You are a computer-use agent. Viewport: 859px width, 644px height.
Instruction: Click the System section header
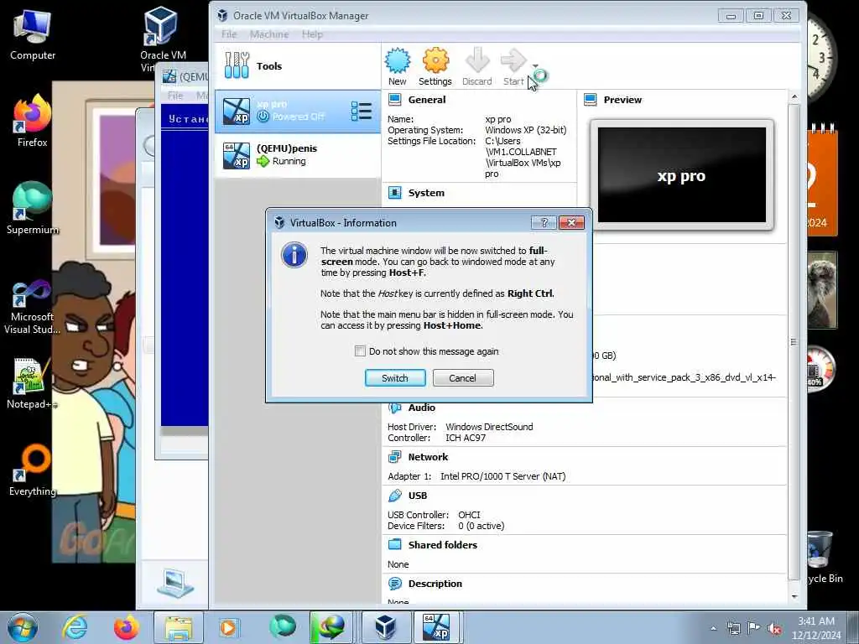[x=426, y=193]
